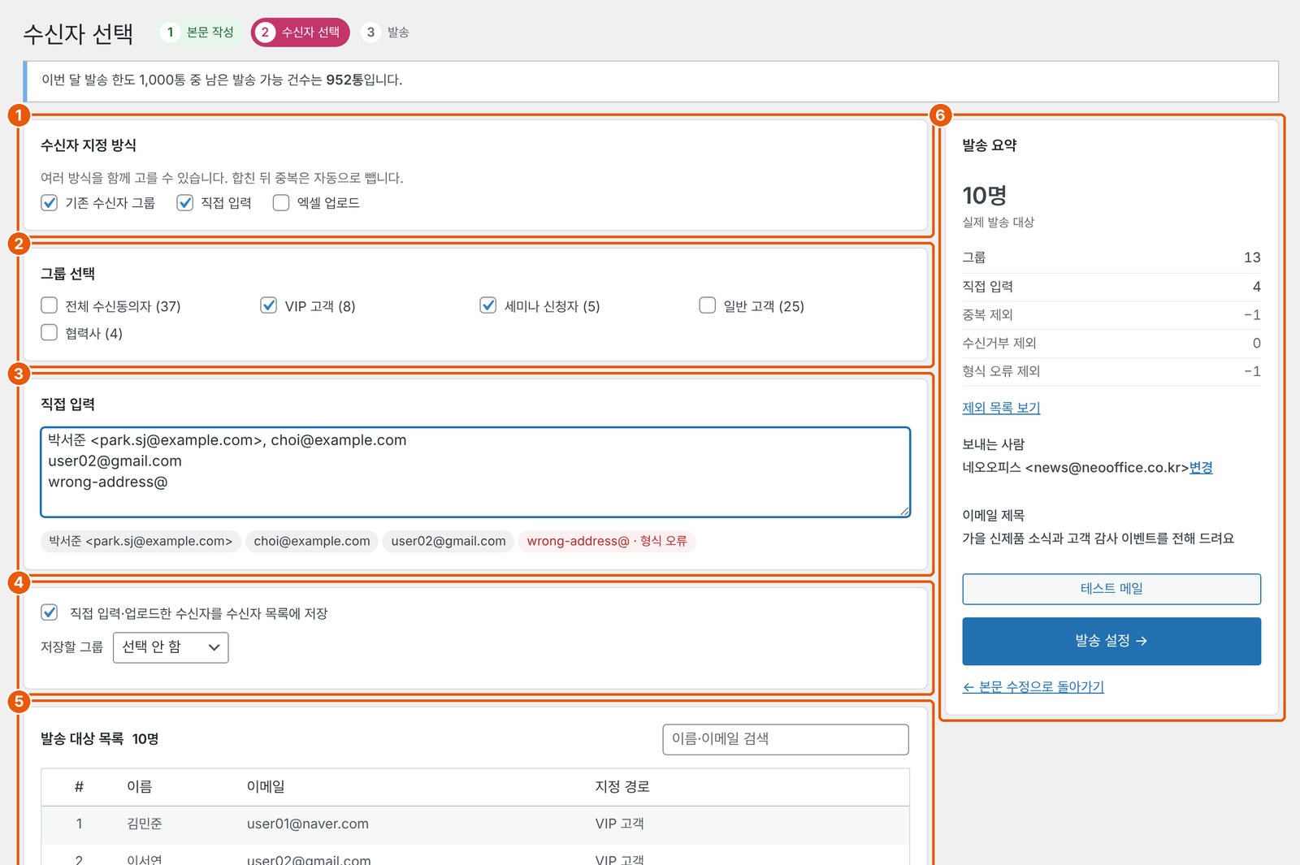Image resolution: width=1300 pixels, height=865 pixels.
Task: Click the 이메일 column header
Action: point(266,786)
